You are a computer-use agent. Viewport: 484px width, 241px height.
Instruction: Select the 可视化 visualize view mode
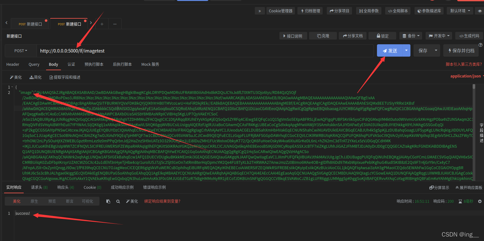87,201
